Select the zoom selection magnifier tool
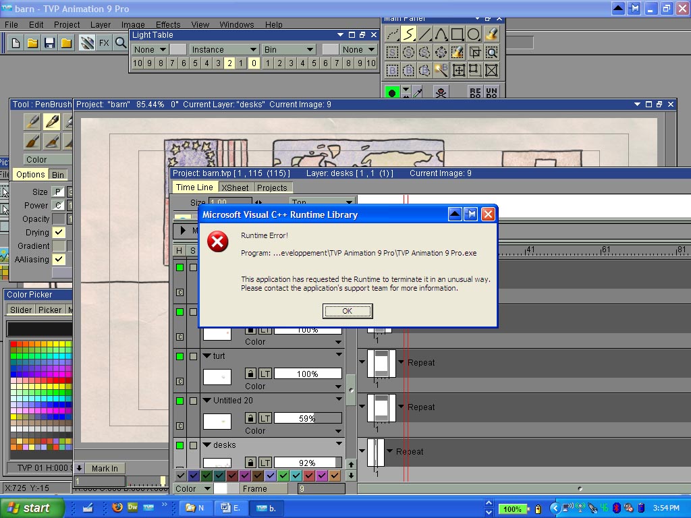 491,53
